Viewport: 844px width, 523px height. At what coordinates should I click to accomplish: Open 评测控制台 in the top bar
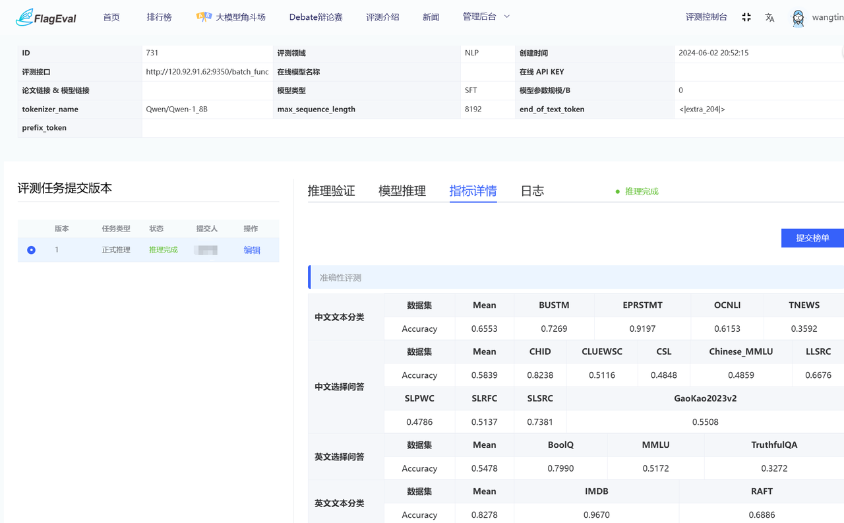pos(706,17)
